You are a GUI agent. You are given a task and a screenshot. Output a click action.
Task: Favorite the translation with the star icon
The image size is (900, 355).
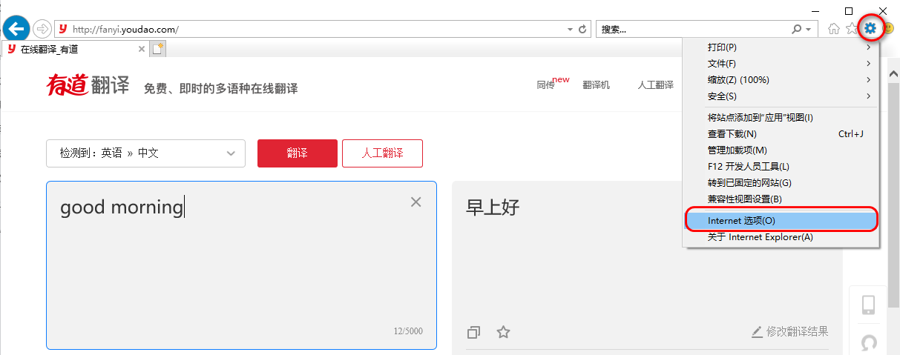click(x=503, y=332)
